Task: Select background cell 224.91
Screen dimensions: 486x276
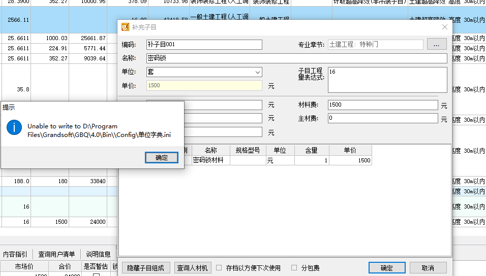Action: point(50,49)
